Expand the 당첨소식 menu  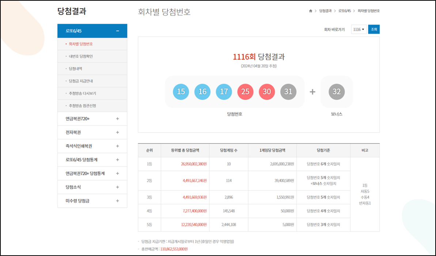[117, 187]
